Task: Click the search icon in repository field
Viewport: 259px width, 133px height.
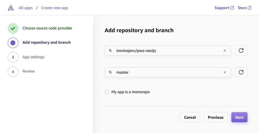Action: tap(110, 51)
